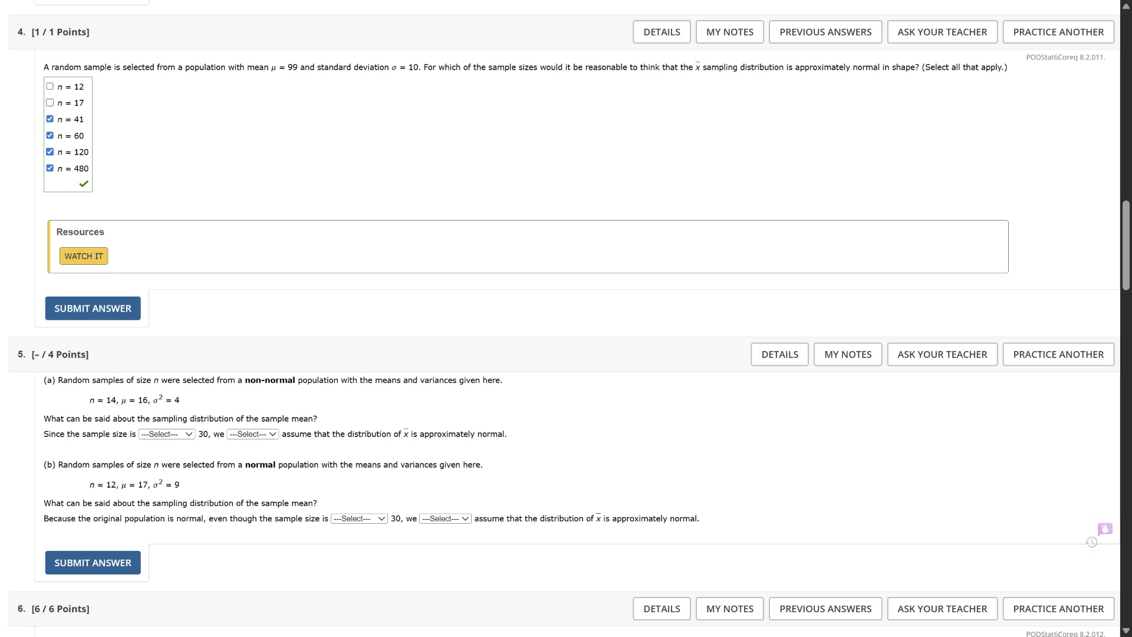Open DETAILS for question 4
Screen dimensions: 1132x637
click(662, 32)
